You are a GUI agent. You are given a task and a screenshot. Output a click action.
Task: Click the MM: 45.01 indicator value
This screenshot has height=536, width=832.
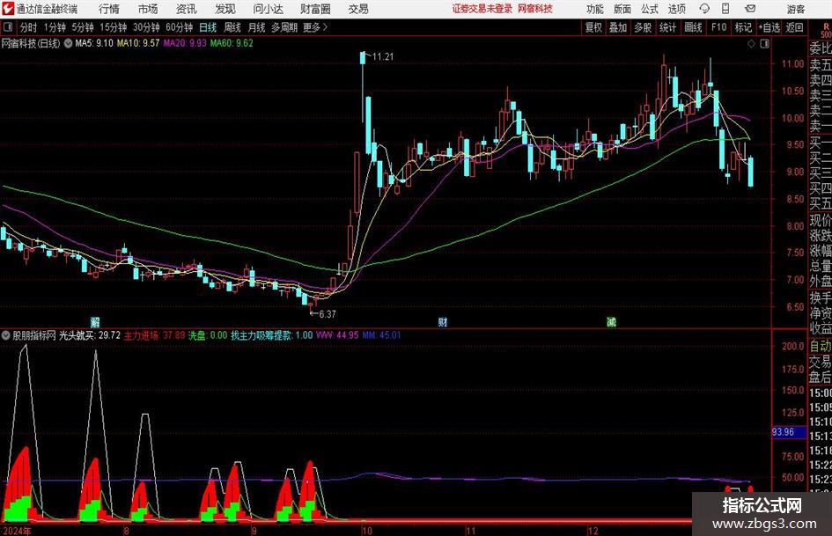click(381, 335)
